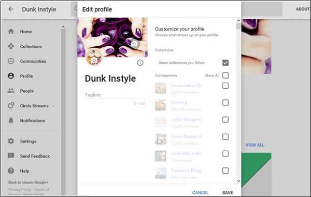Open the ABOUT tab

point(303,9)
